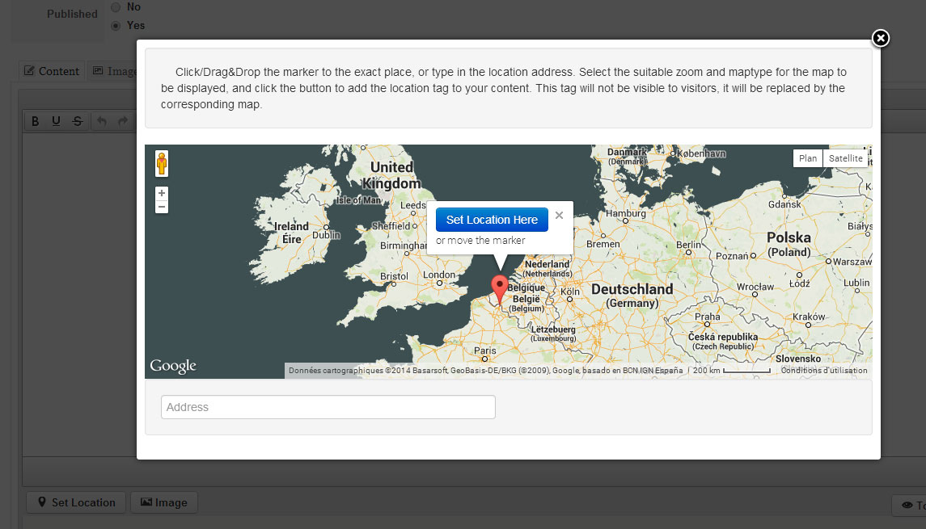Click the Paris label on the map
The width and height of the screenshot is (926, 529).
pyautogui.click(x=485, y=351)
